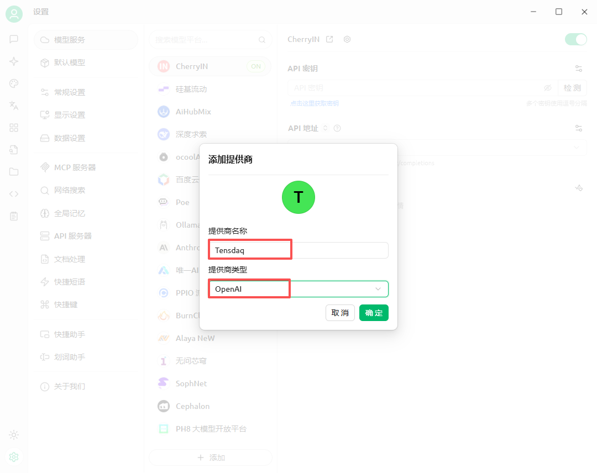The height and width of the screenshot is (473, 597).
Task: Open the mini apps grid sidebar icon
Action: pyautogui.click(x=14, y=128)
